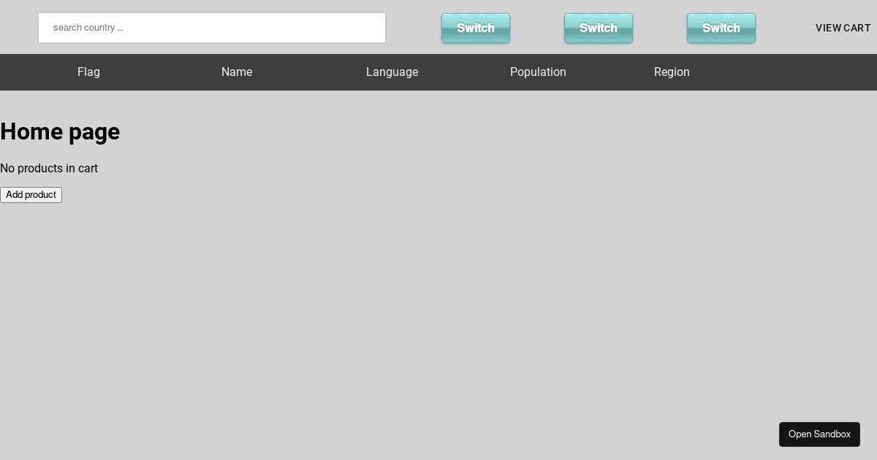Select the Language column header
Image resolution: width=877 pixels, height=460 pixels.
392,72
